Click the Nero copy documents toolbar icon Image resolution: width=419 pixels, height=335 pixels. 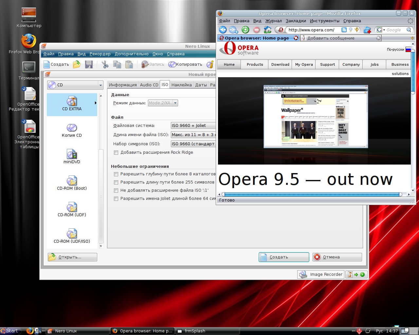pyautogui.click(x=117, y=64)
